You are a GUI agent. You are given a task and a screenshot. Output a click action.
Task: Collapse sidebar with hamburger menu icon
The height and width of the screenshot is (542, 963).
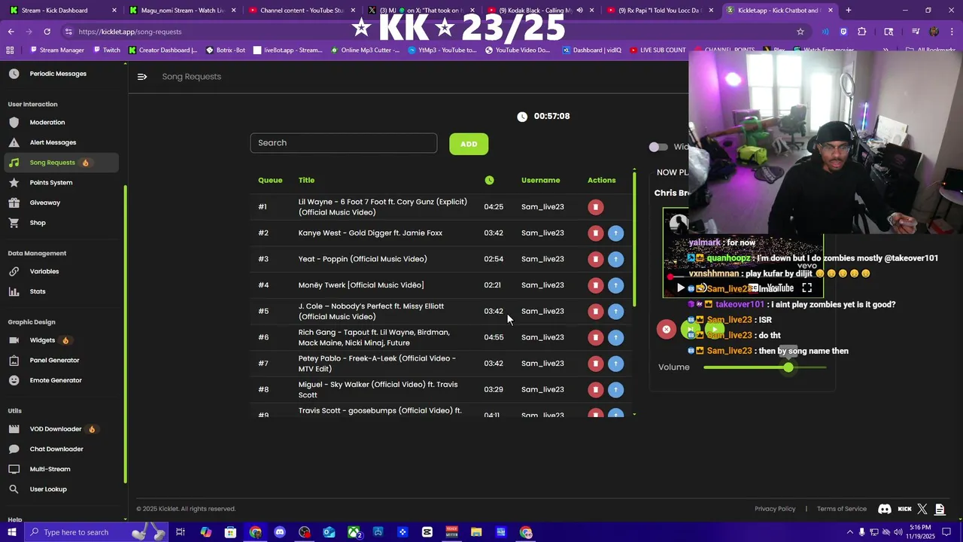[142, 77]
